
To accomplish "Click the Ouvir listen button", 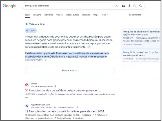I will click(x=31, y=31).
